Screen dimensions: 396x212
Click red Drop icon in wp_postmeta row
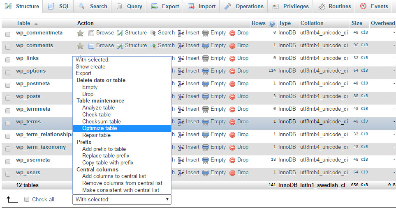[232, 84]
